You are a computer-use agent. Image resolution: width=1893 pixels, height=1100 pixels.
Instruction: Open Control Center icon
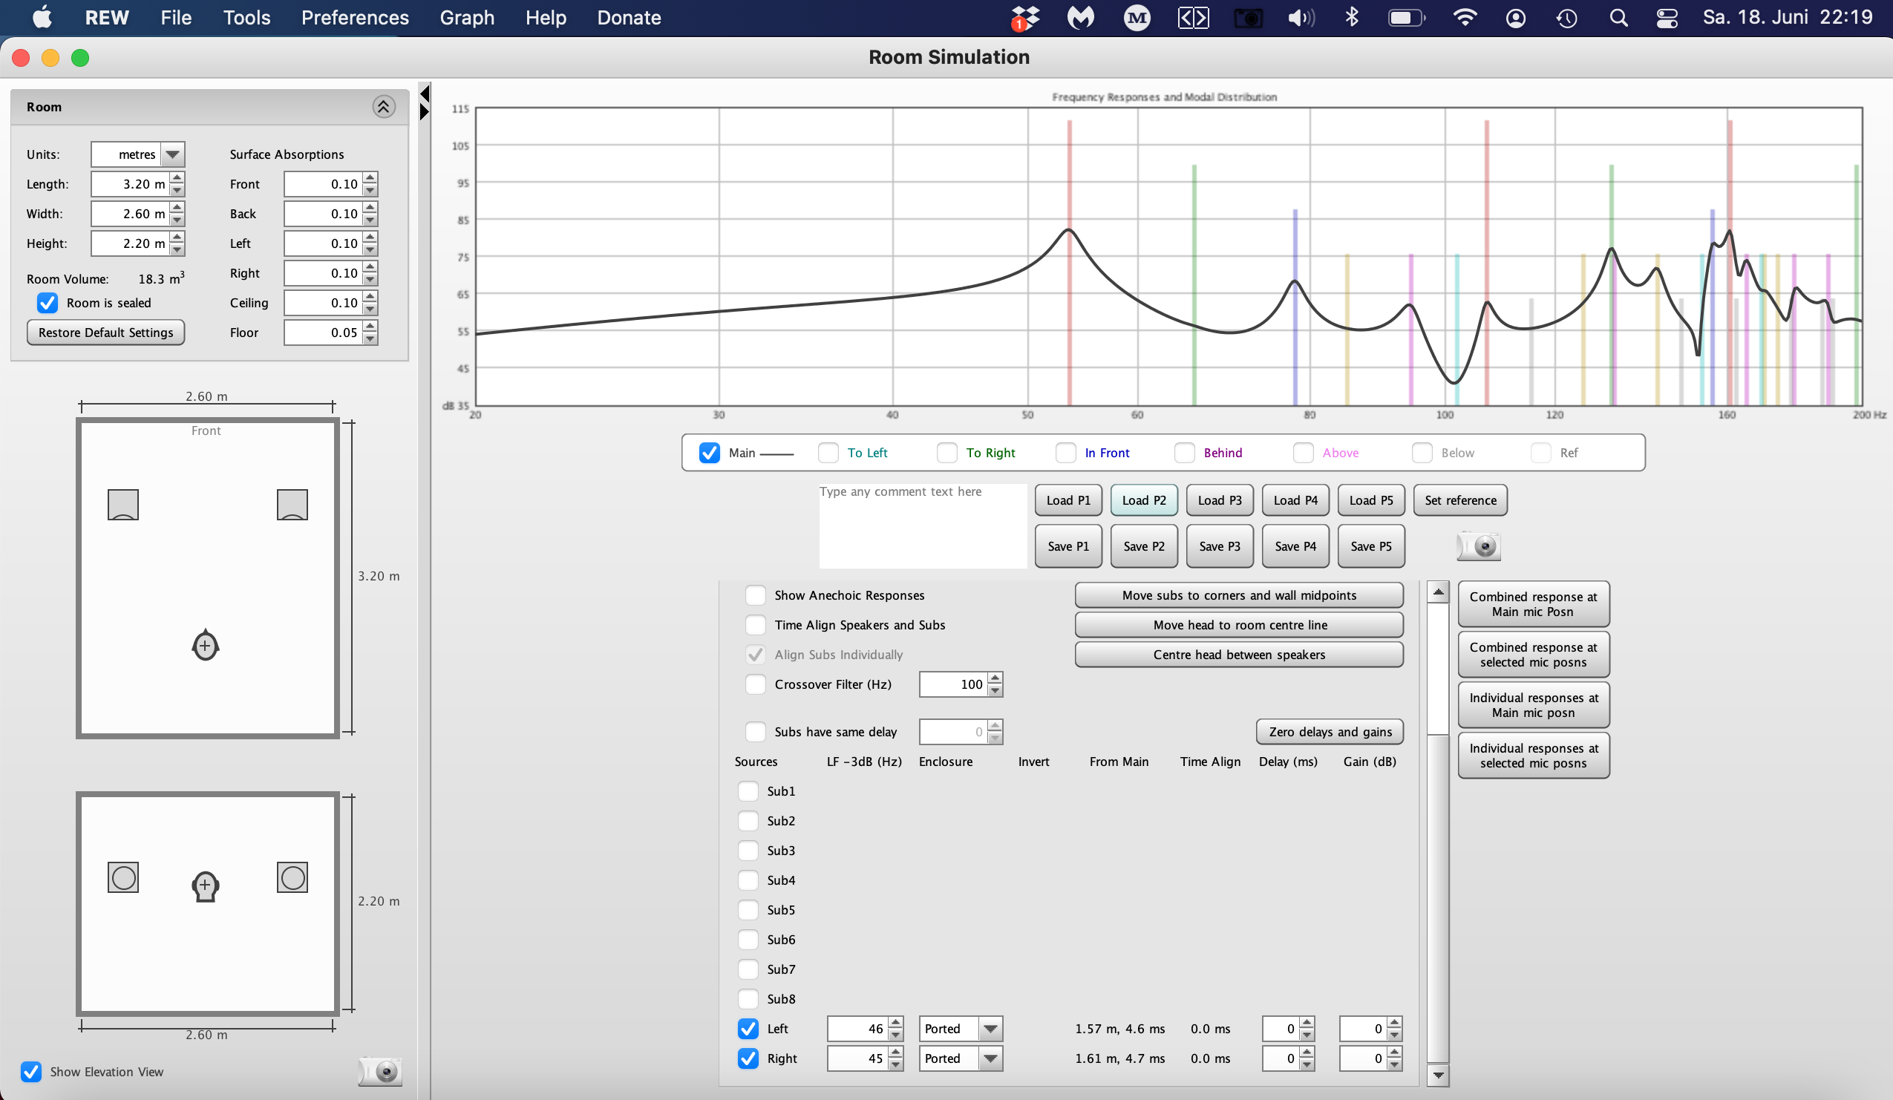(1667, 18)
